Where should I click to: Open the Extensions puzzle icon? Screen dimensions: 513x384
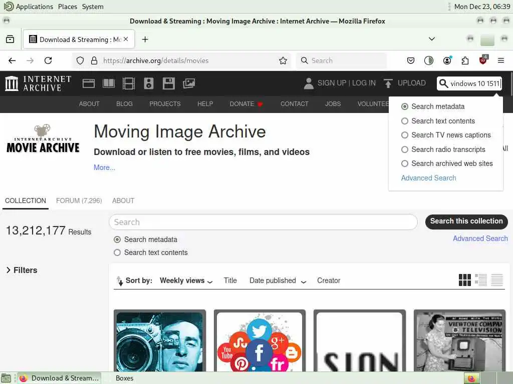click(x=465, y=60)
